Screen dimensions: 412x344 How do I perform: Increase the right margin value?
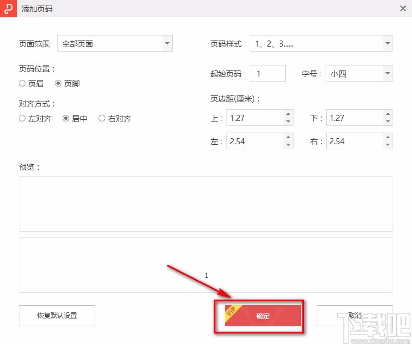point(388,138)
